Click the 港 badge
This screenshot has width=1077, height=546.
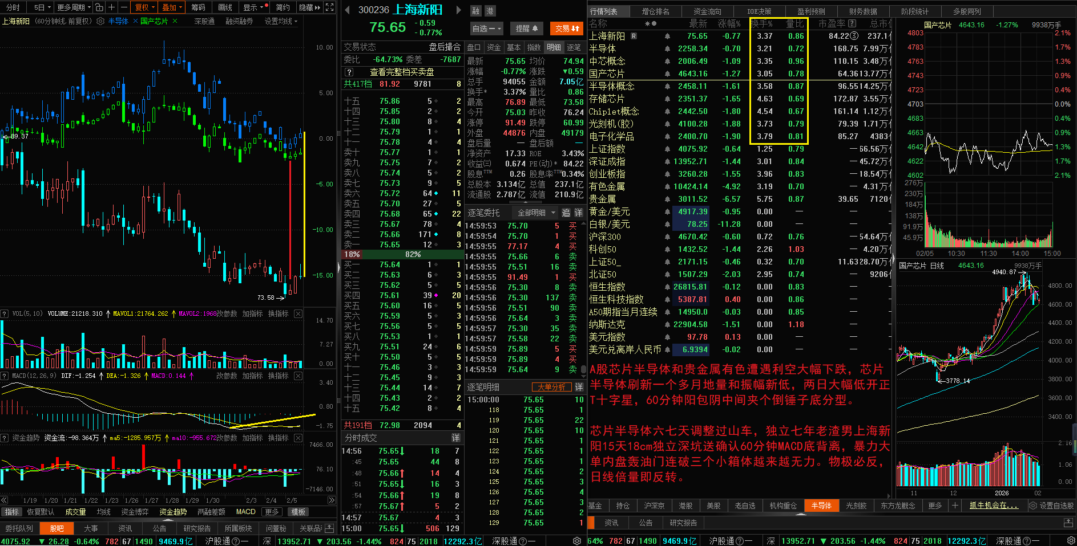(490, 11)
